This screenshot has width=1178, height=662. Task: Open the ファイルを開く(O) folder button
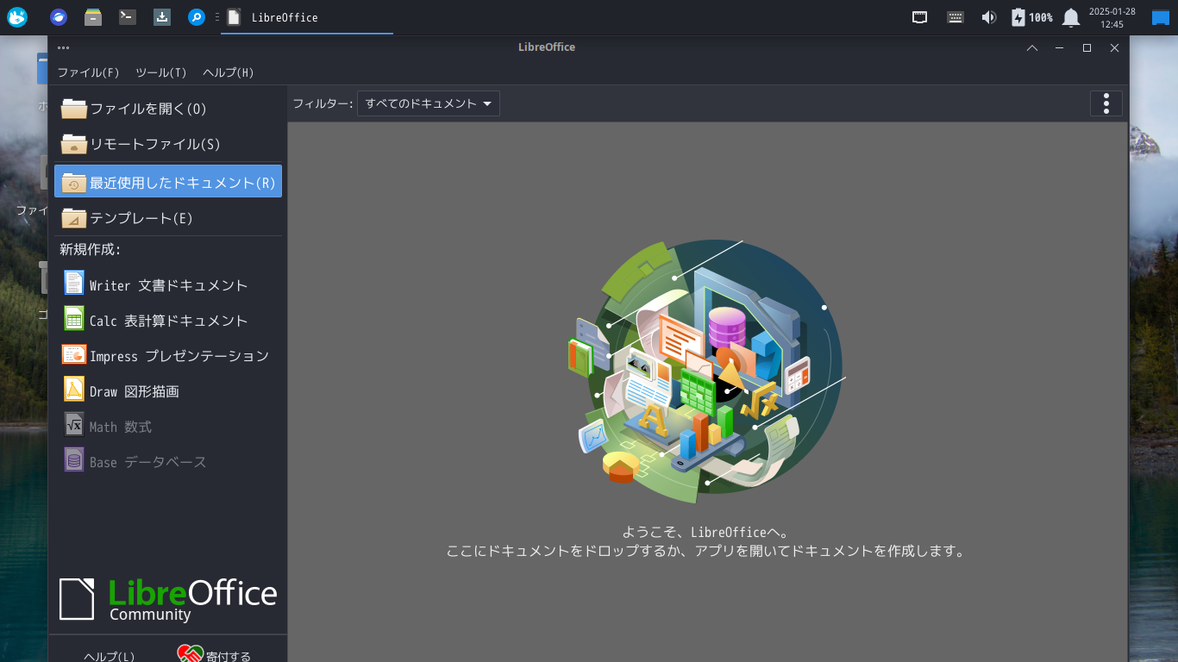pos(168,109)
